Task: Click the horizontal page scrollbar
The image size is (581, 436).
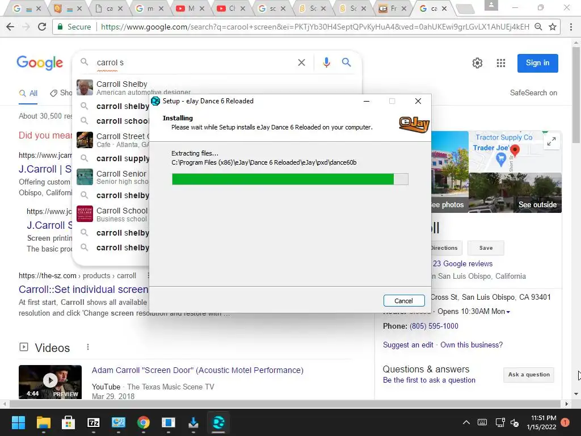Action: click(285, 404)
